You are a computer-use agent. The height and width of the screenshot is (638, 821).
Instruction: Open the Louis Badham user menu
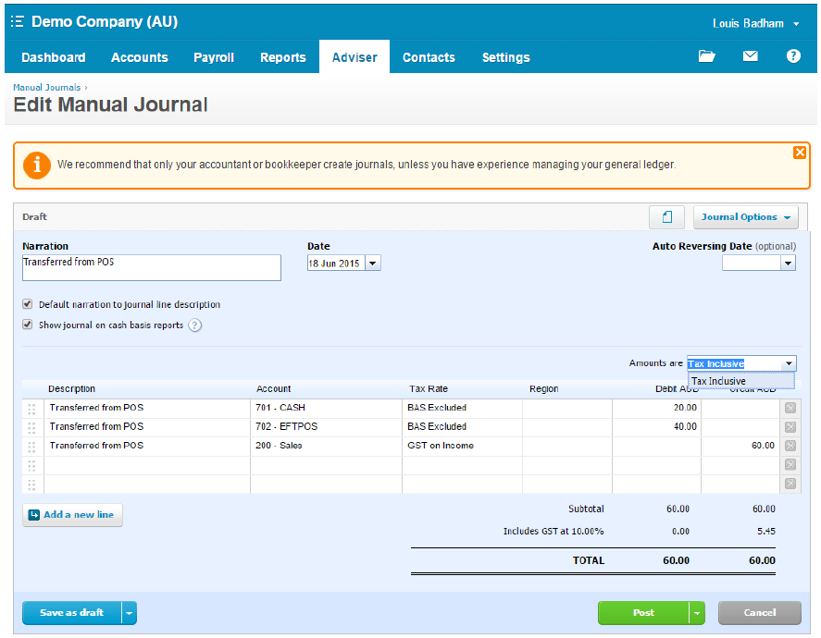755,23
